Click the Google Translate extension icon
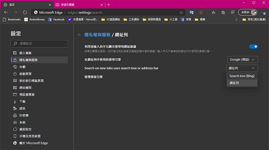The width and height of the screenshot is (269, 150). (191, 12)
